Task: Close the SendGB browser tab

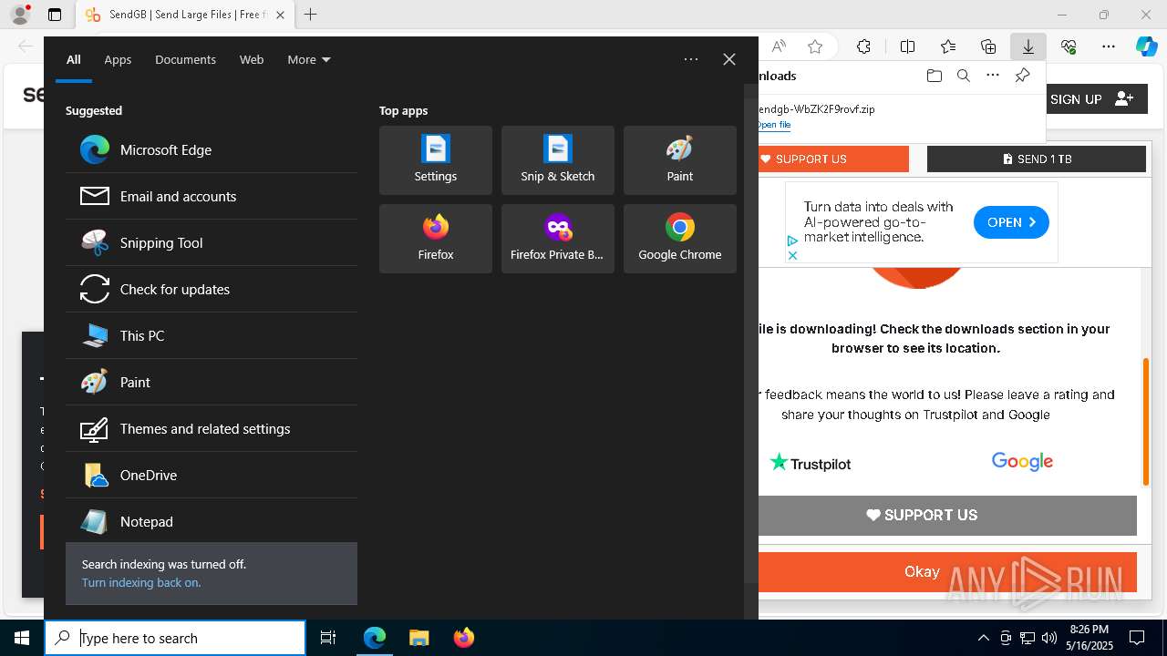Action: tap(280, 15)
